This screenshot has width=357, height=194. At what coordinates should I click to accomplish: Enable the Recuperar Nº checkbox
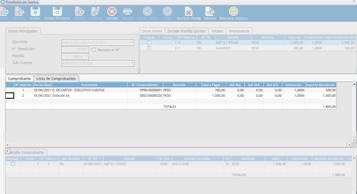94,50
